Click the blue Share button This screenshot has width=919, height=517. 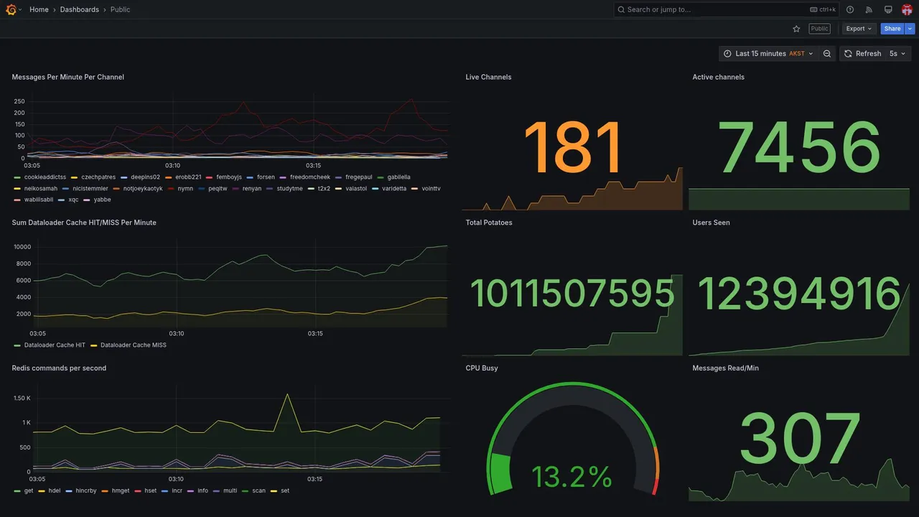click(x=892, y=29)
